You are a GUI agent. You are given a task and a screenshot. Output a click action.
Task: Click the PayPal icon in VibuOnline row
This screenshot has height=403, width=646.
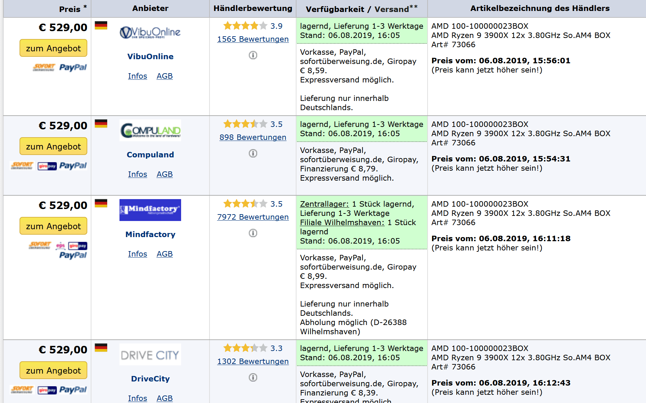coord(73,67)
